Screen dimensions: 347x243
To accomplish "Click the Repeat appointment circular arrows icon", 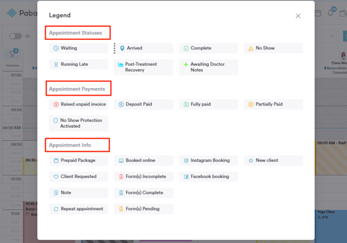I will (x=56, y=209).
